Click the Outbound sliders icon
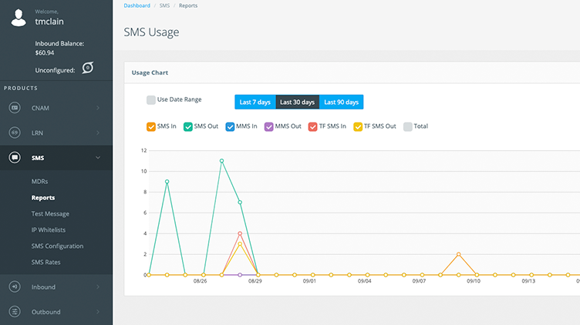 tap(15, 312)
